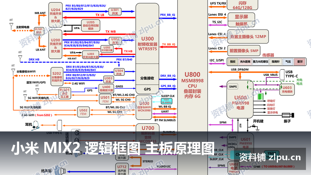This screenshot has height=175, width=311.
Task: Click the U603 charging module block
Action: tap(287, 89)
